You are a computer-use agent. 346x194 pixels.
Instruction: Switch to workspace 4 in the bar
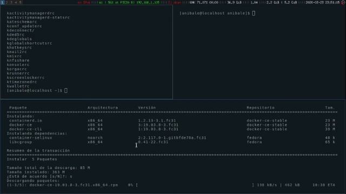16,2
